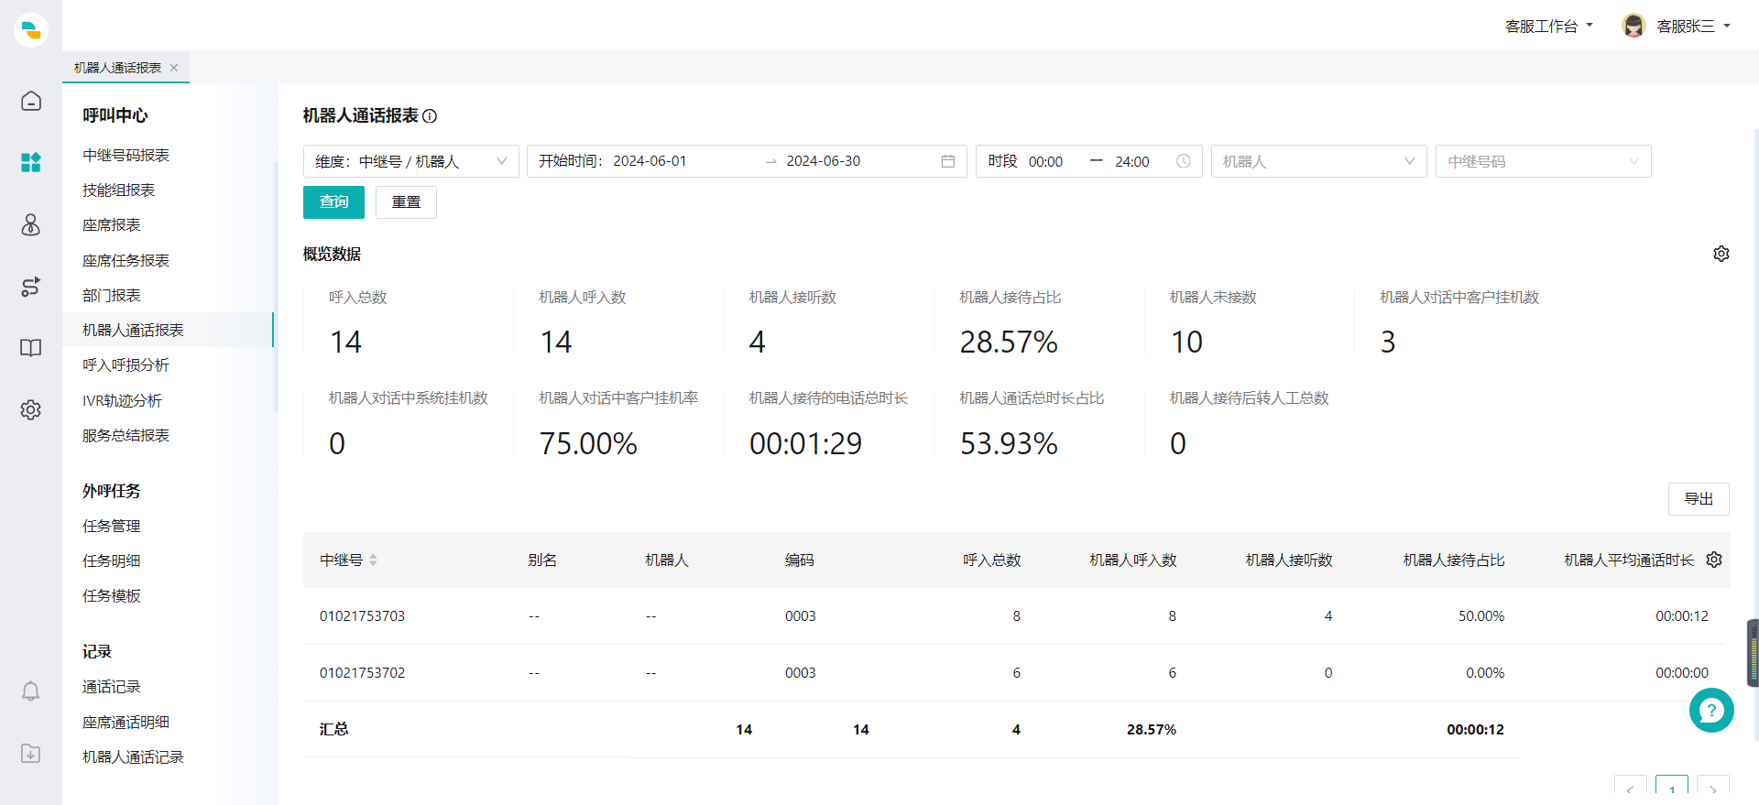Open 中继号码报表 in sidebar
The image size is (1759, 805).
click(126, 156)
